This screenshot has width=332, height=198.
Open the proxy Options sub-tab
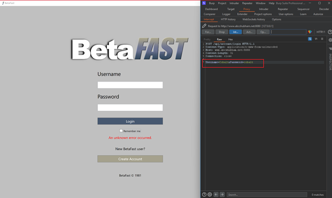(276, 19)
